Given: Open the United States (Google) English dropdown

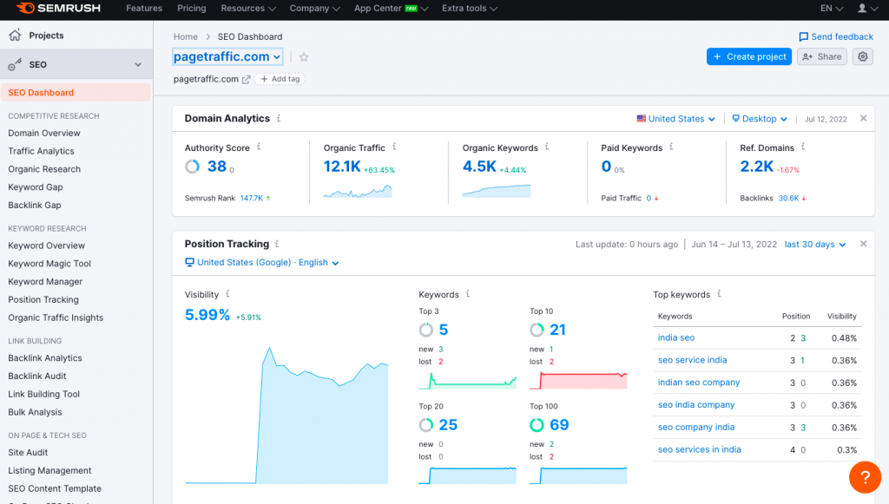Looking at the screenshot, I should pos(260,261).
